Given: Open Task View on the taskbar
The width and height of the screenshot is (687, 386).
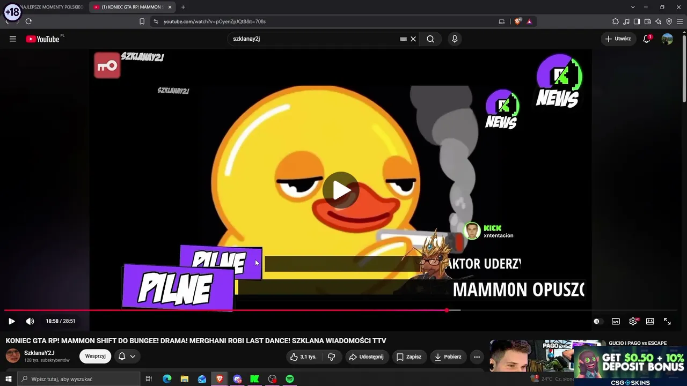Looking at the screenshot, I should point(149,379).
